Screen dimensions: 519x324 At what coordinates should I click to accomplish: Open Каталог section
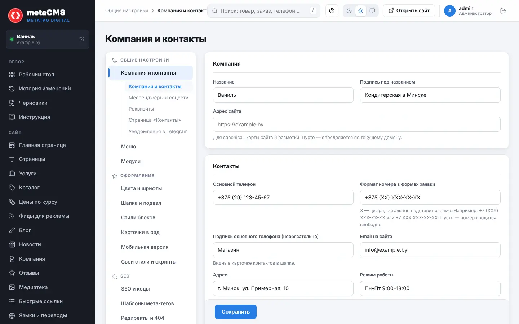[48, 188]
